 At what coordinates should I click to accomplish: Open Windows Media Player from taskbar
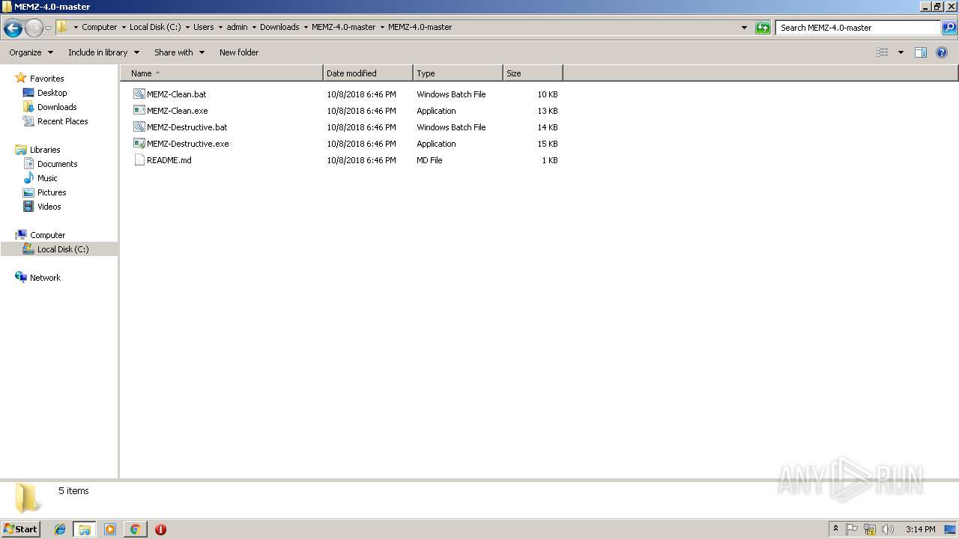[110, 529]
